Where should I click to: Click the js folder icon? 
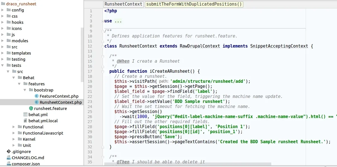tap(8, 34)
